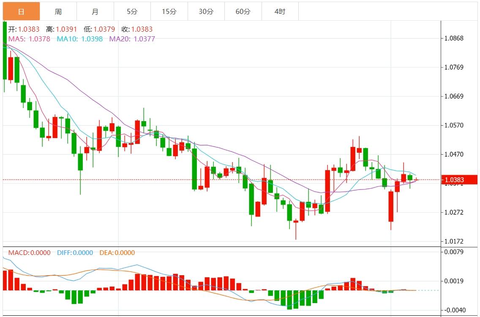
Task: Click the 0.0019 MACD axis label
Action: [x=454, y=281]
